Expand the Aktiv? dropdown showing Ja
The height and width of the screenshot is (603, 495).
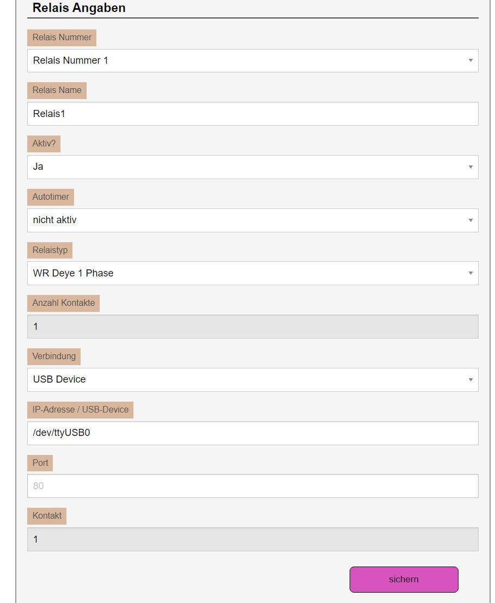[x=253, y=167]
